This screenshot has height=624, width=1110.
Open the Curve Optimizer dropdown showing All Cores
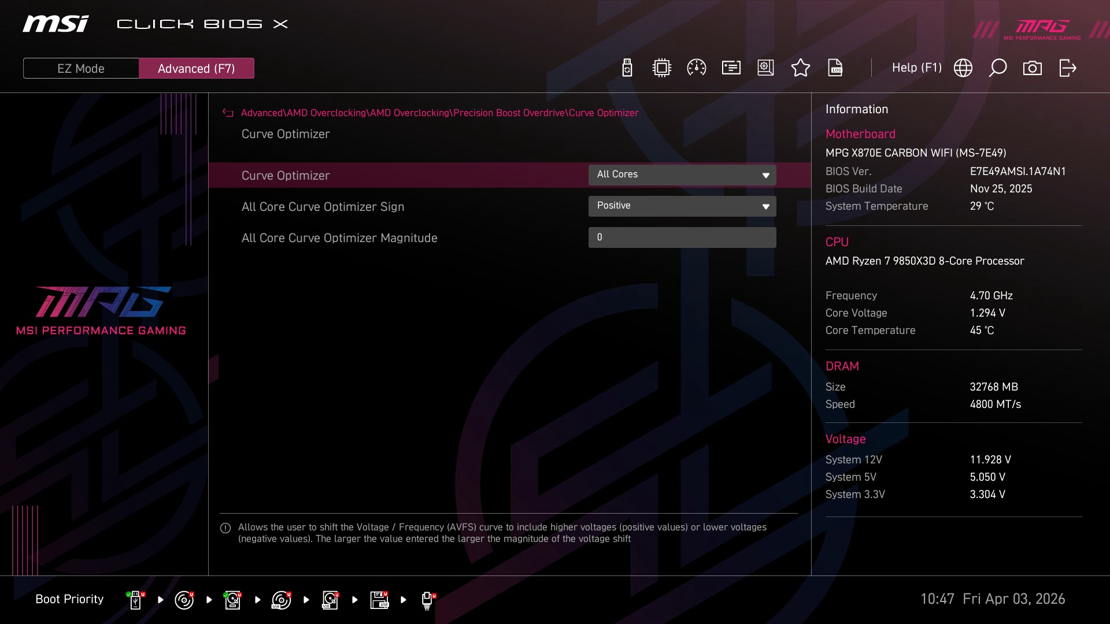(682, 174)
